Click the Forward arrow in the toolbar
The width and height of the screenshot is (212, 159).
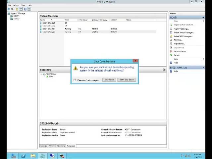[12, 9]
